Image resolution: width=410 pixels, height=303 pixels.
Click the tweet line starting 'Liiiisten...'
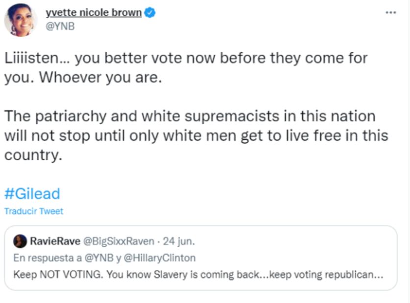[186, 58]
